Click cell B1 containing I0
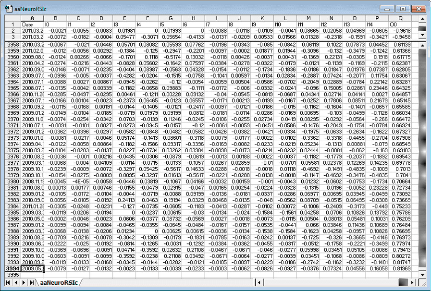Image resolution: width=431 pixels, height=291 pixels. point(55,24)
